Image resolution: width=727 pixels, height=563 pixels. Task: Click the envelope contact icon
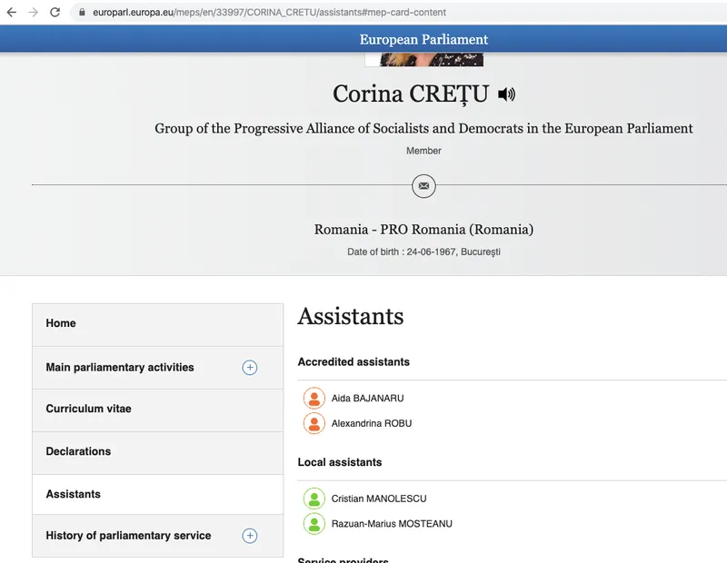pyautogui.click(x=423, y=186)
